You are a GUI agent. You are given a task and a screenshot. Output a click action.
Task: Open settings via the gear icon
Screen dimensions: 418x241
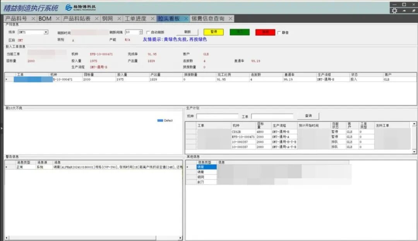click(394, 10)
